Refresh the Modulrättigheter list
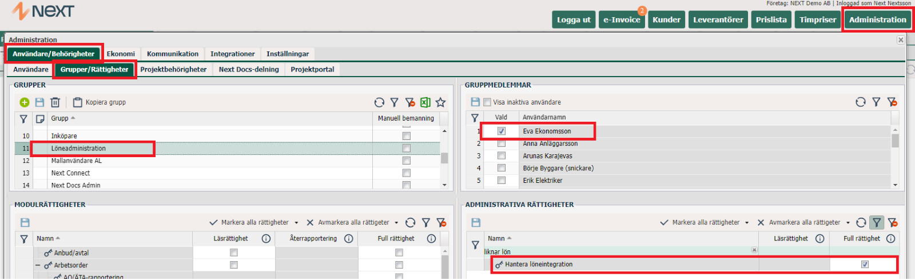Viewport: 915px width, 280px height. tap(410, 222)
